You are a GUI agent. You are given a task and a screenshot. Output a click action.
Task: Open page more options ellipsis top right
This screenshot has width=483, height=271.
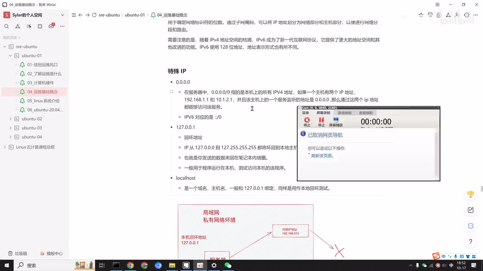point(475,15)
